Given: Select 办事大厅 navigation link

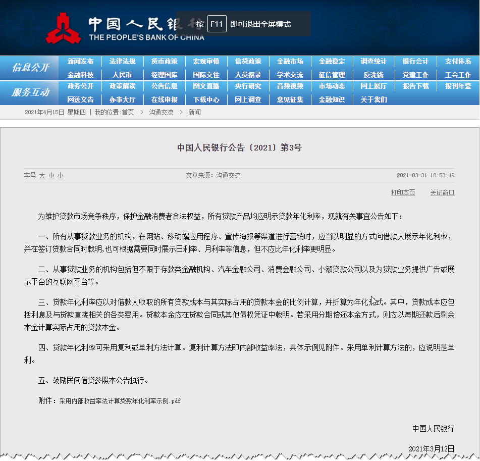Looking at the screenshot, I should point(123,99).
